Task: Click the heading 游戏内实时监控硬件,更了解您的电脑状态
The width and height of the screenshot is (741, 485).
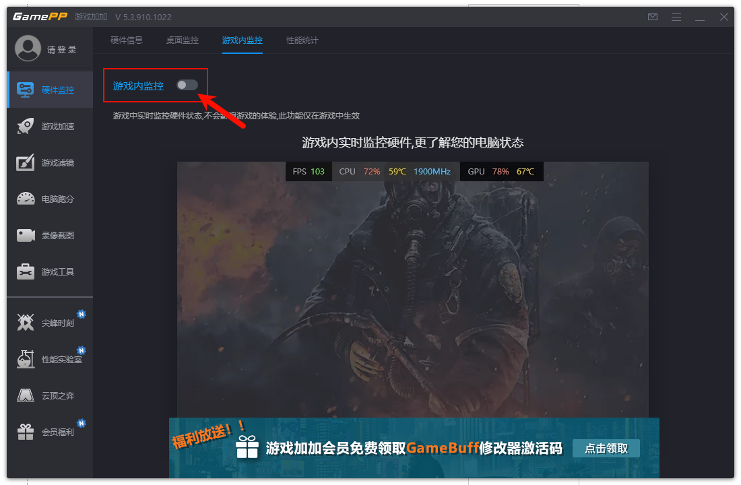Action: click(x=412, y=142)
